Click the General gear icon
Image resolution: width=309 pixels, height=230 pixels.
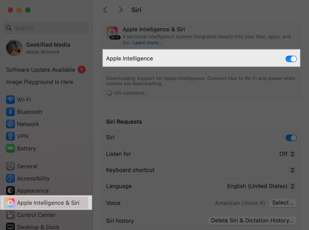(10, 166)
